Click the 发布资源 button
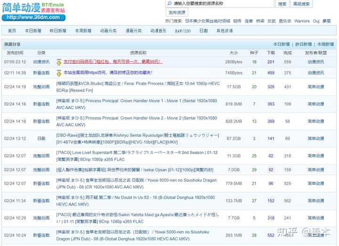 177,13
